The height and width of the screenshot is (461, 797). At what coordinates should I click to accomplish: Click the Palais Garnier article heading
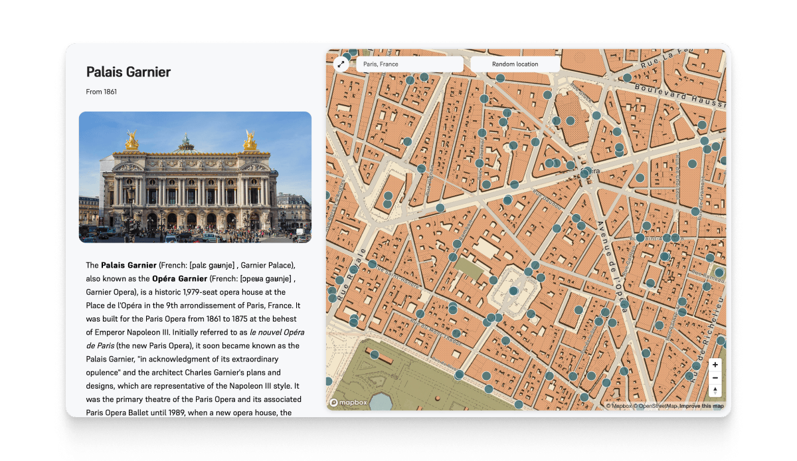tap(128, 72)
